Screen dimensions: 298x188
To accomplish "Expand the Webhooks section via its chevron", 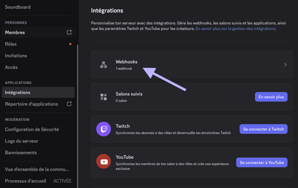I will [x=285, y=64].
